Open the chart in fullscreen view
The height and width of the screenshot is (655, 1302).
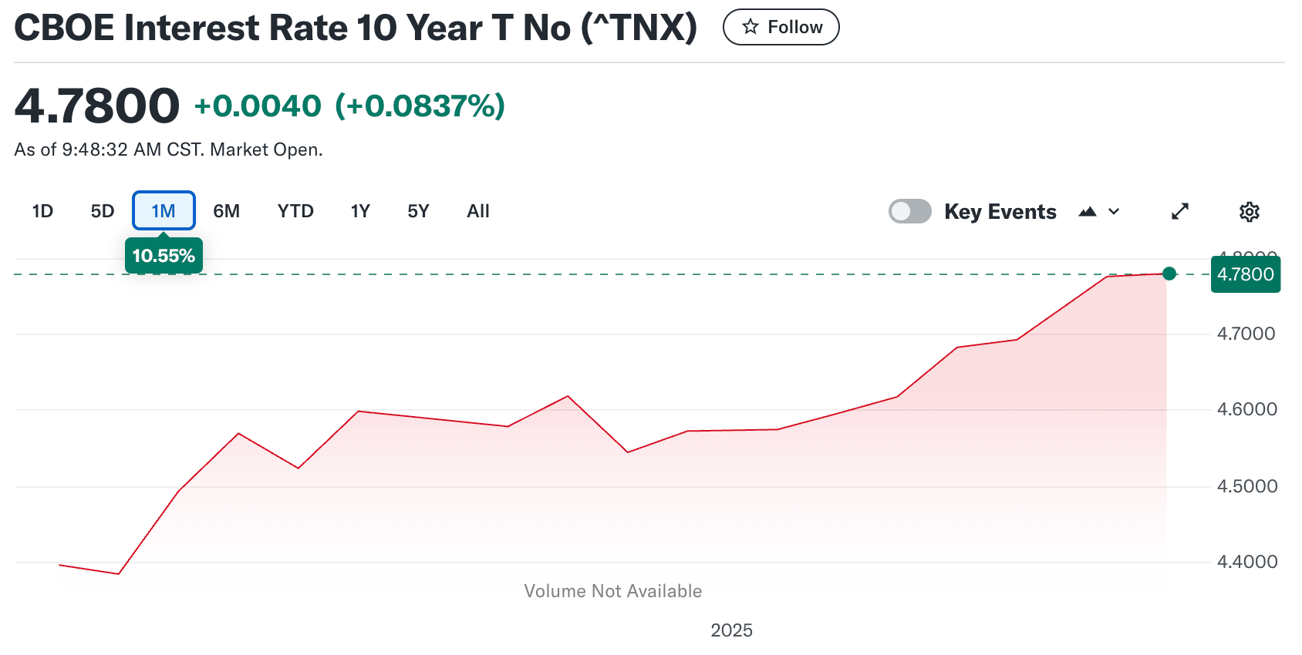pyautogui.click(x=1180, y=211)
